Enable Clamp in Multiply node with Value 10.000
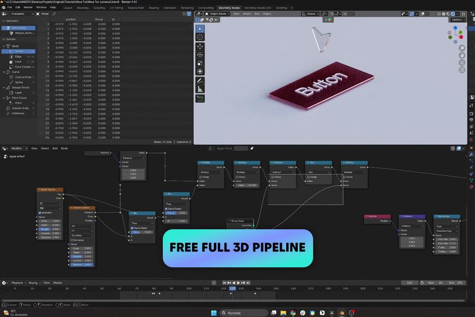 237,177
